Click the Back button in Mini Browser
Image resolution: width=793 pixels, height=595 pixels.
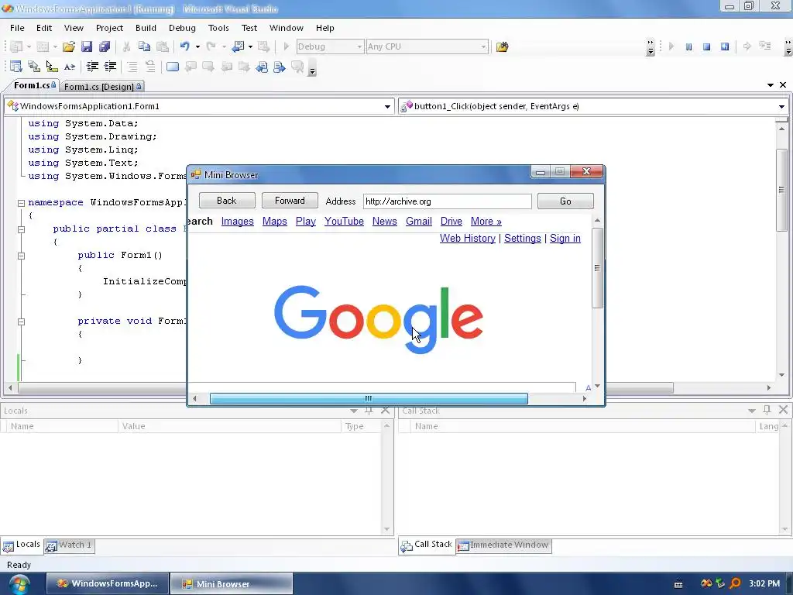pyautogui.click(x=227, y=201)
